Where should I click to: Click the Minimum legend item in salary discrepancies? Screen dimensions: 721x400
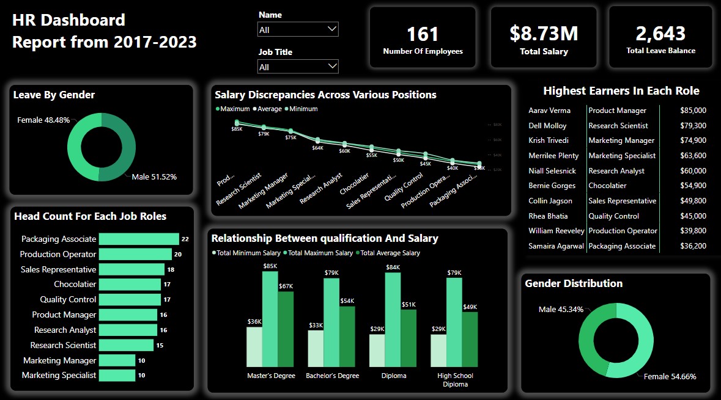tap(301, 109)
